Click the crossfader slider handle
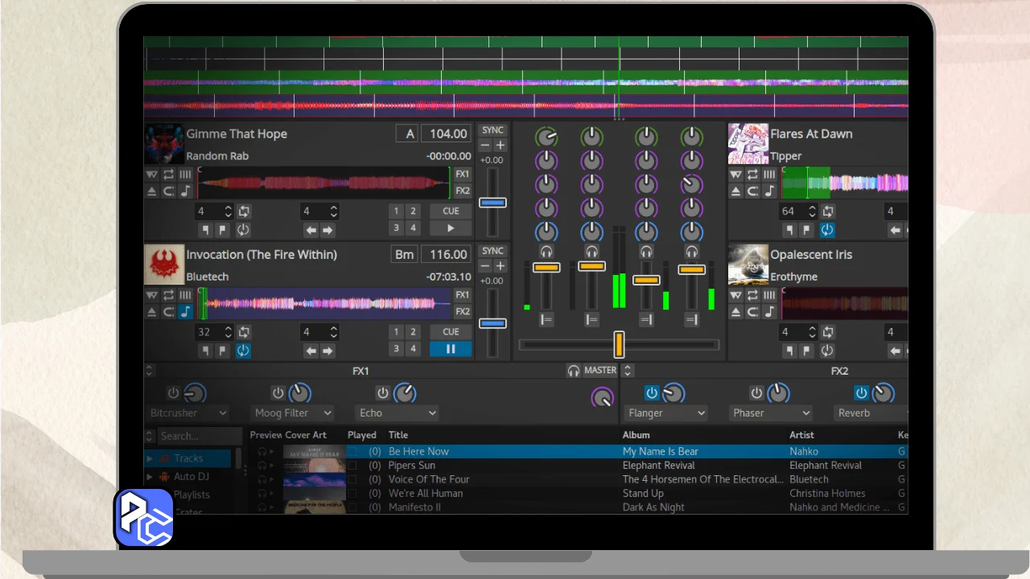Screen dimensions: 1030x579 coord(619,344)
